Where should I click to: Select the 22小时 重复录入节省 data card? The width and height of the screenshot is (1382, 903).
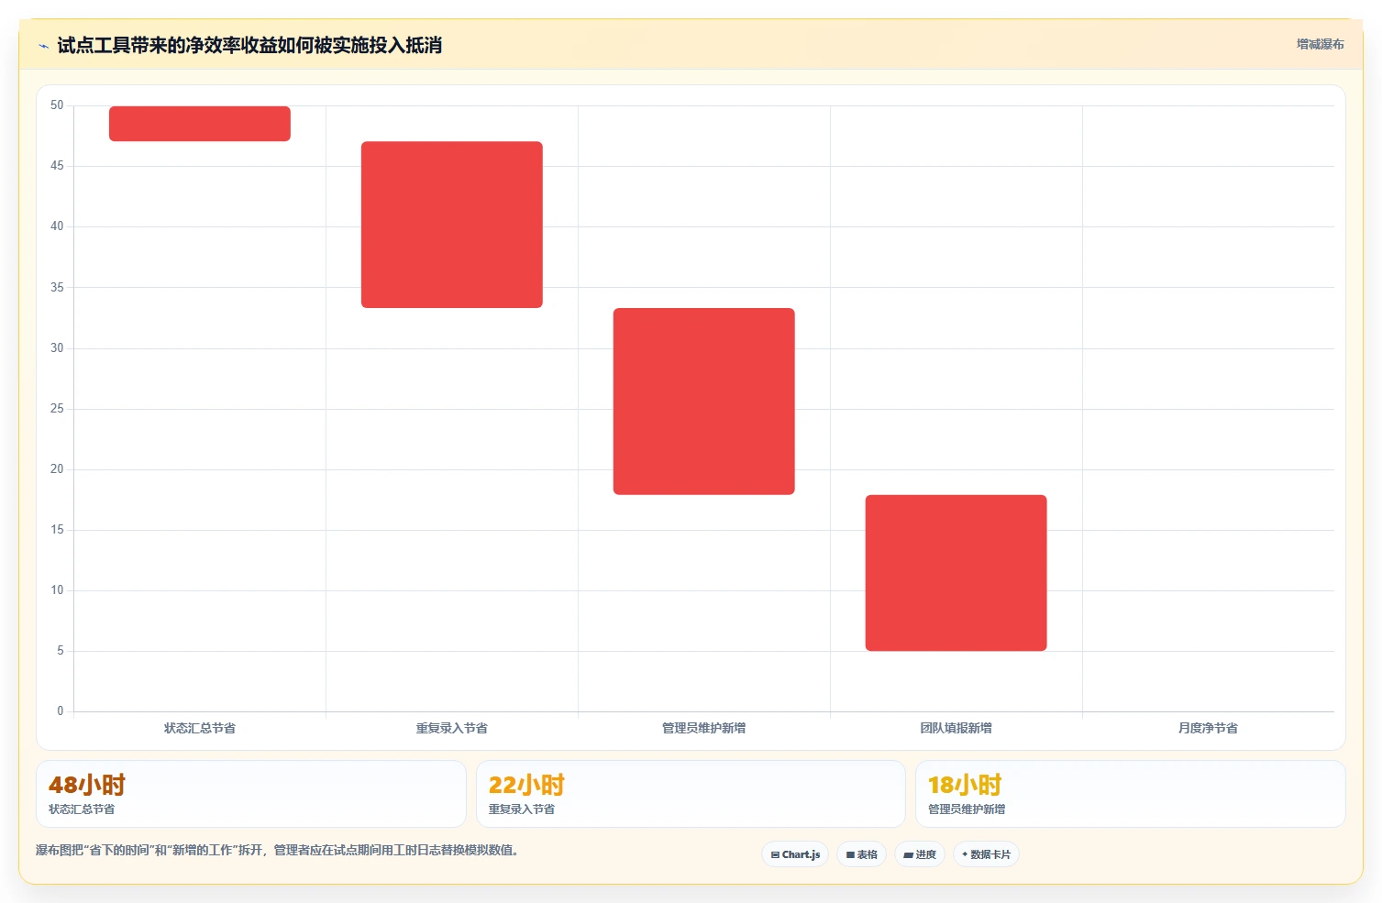(691, 794)
